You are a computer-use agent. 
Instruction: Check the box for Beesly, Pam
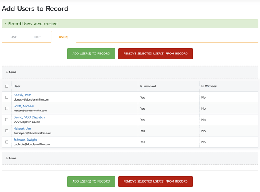point(7,97)
